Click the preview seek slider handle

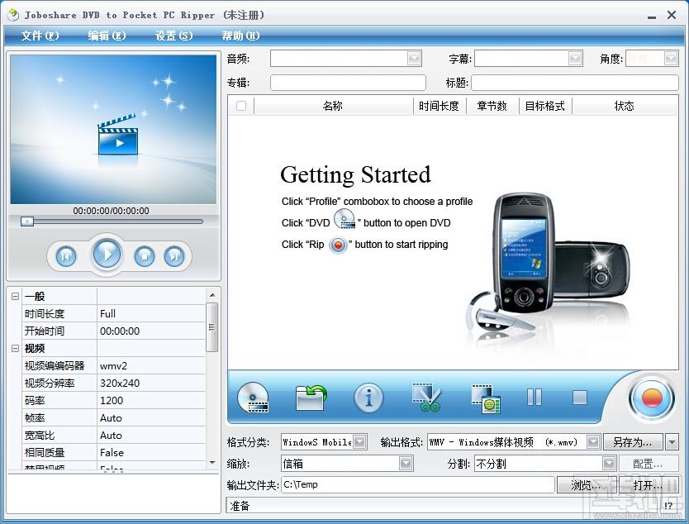tap(27, 222)
